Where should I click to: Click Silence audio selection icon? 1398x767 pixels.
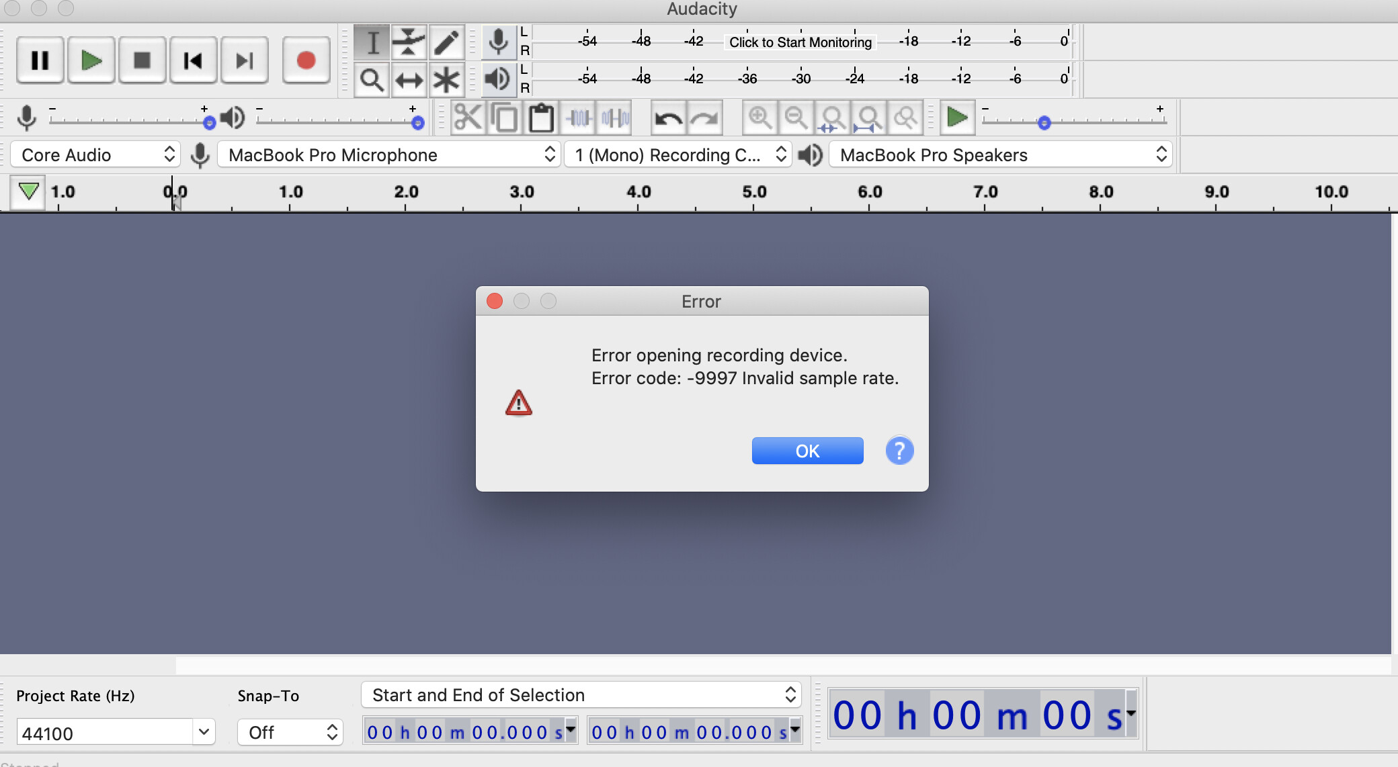pyautogui.click(x=615, y=118)
